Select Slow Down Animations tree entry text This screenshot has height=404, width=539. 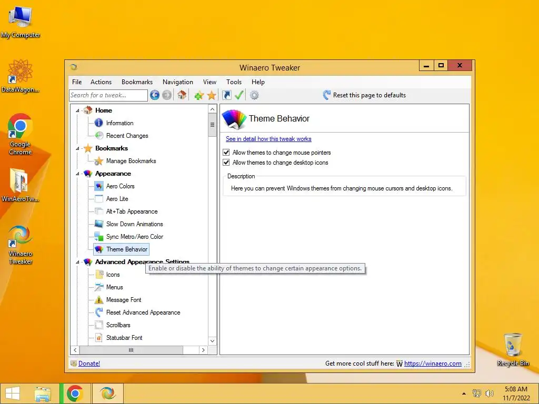134,224
